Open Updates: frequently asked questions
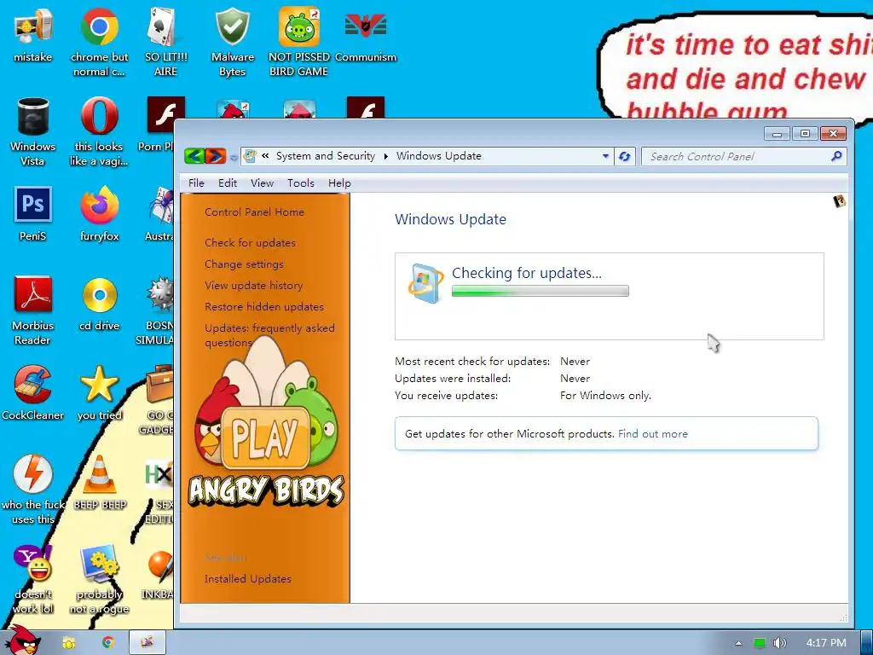The width and height of the screenshot is (873, 655). [269, 335]
